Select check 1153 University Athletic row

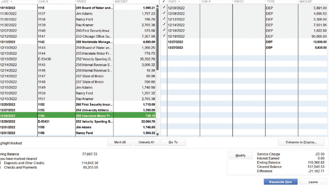tap(78, 110)
